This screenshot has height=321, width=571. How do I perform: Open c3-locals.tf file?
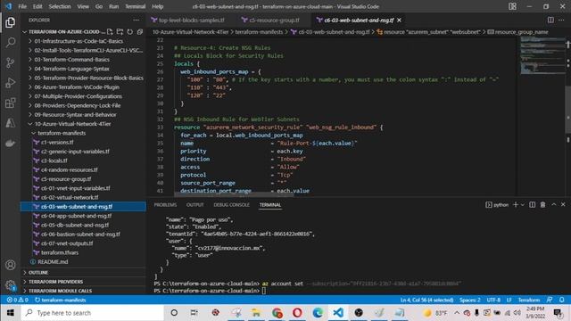(x=54, y=160)
